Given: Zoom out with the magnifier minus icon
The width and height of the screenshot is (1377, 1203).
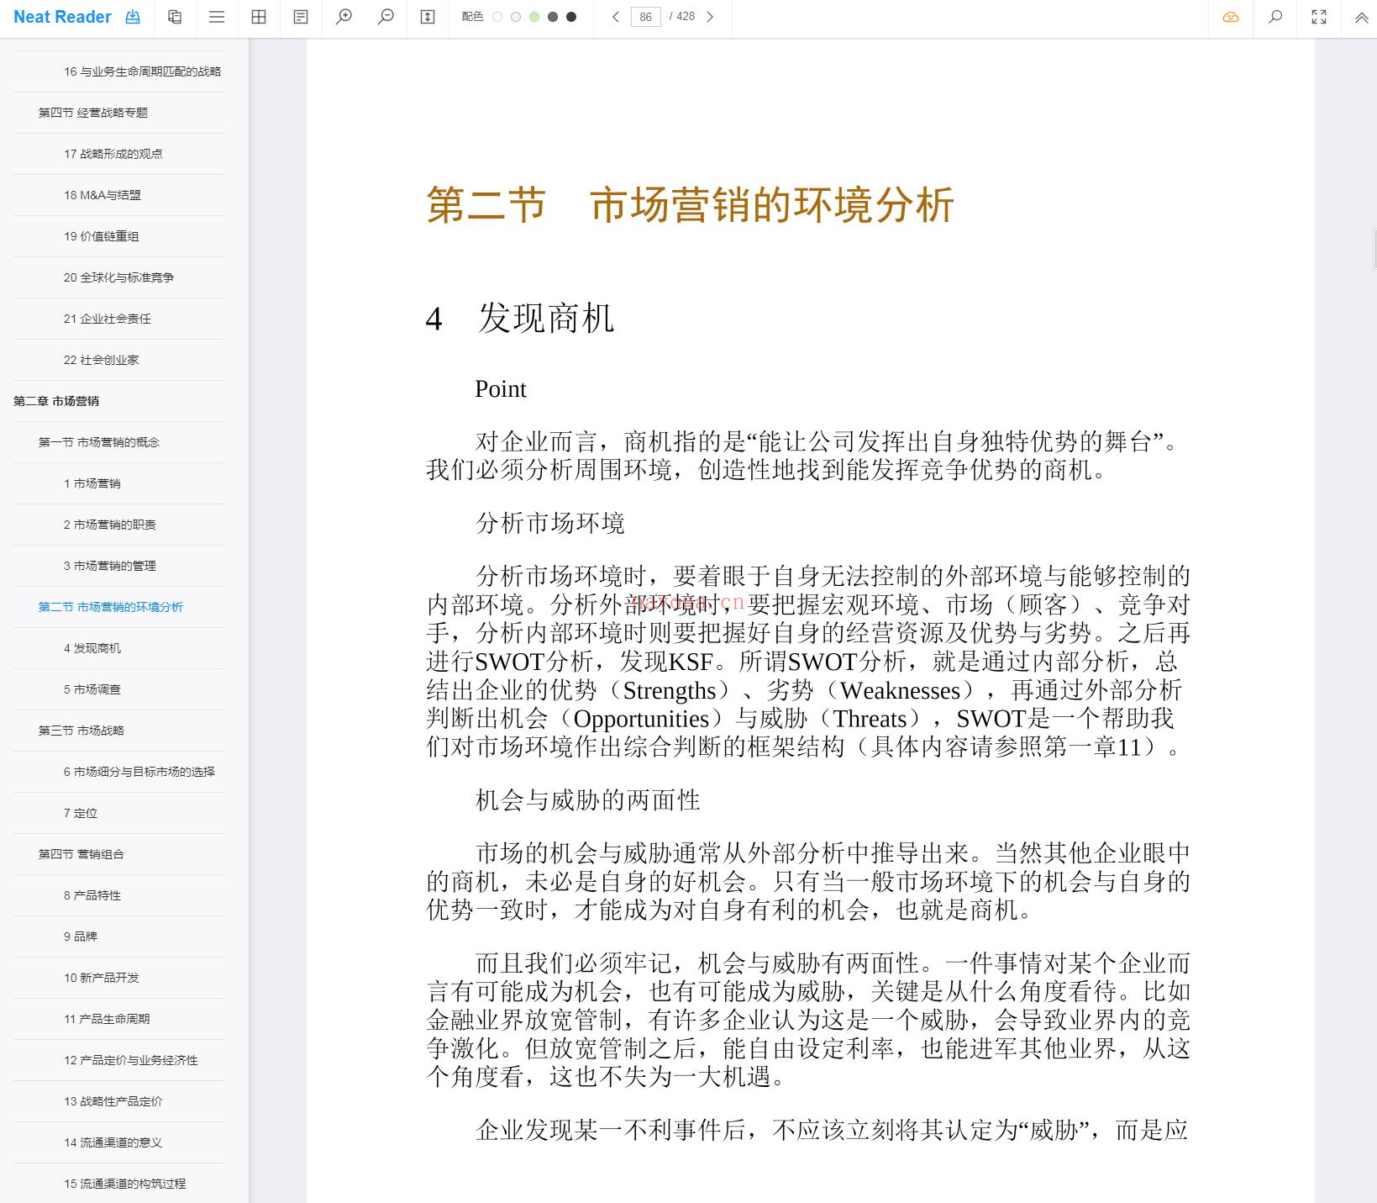Looking at the screenshot, I should coord(386,17).
